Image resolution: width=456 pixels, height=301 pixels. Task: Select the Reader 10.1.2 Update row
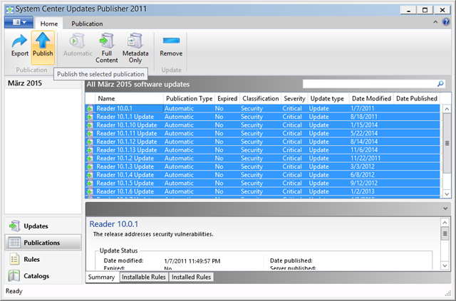(x=263, y=159)
